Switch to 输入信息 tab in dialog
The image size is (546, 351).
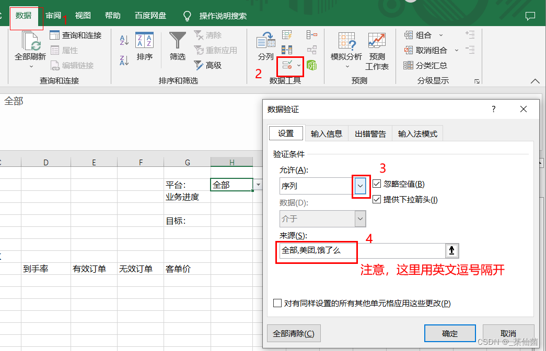tap(326, 134)
